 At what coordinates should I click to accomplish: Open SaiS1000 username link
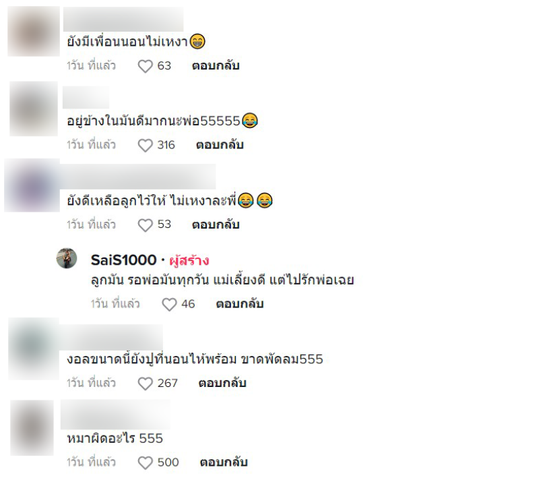(x=124, y=260)
